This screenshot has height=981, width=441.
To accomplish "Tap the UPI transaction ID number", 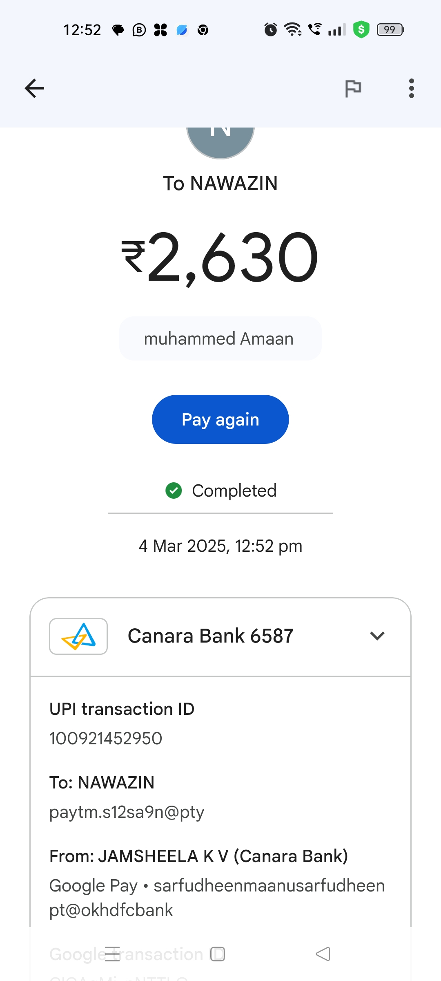I will click(x=106, y=739).
